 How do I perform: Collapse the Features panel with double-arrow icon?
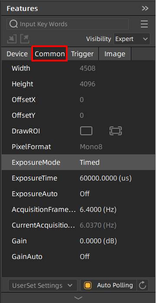(x=145, y=8)
